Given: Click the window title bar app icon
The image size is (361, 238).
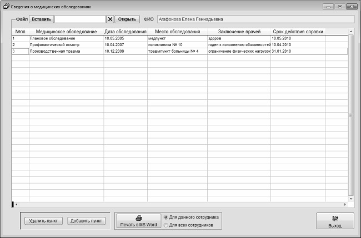Looking at the screenshot, I should pyautogui.click(x=7, y=6).
